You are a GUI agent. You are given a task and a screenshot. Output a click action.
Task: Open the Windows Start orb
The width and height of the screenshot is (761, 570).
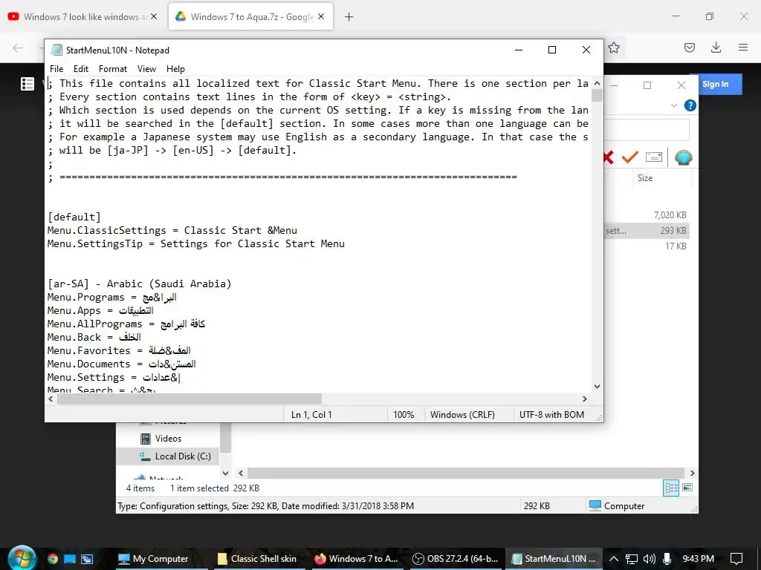(x=22, y=558)
